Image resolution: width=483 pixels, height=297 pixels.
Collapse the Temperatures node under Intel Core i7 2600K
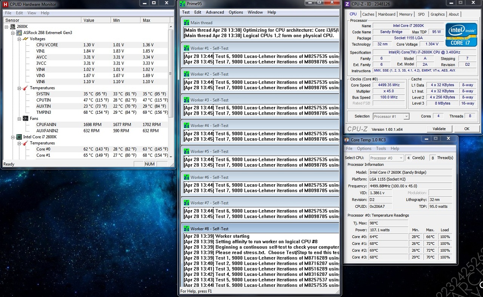19,143
